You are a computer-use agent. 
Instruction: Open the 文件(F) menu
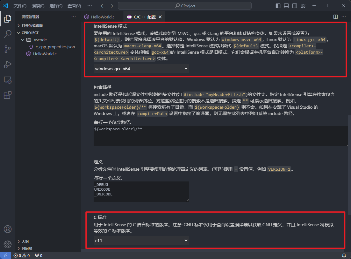(20, 6)
